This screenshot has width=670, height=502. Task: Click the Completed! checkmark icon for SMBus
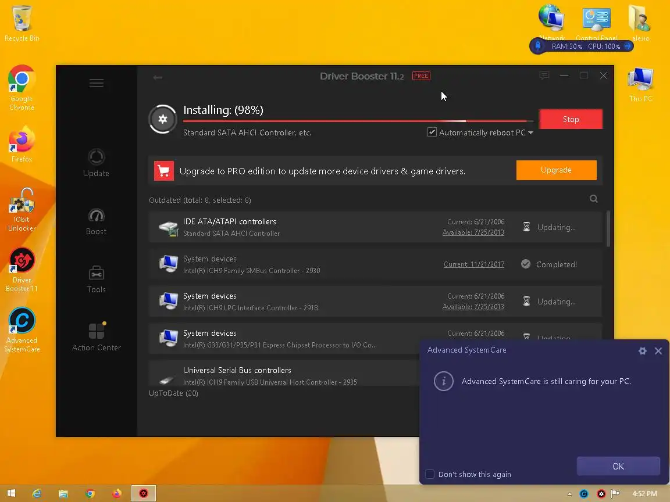[526, 264]
